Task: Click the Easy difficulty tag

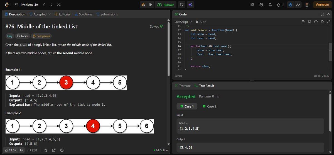Action: 10,36
